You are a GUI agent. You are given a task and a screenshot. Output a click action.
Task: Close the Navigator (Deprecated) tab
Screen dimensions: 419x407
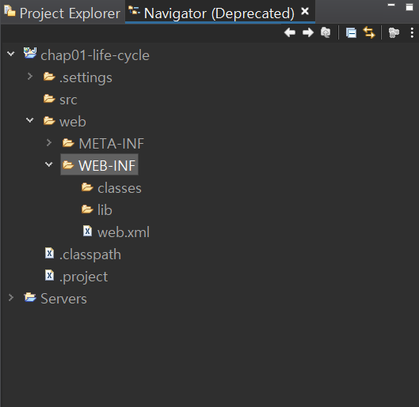[305, 11]
